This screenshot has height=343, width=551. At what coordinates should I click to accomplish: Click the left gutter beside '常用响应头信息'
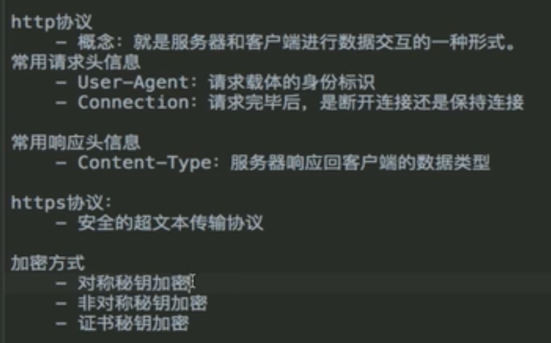click(3, 142)
